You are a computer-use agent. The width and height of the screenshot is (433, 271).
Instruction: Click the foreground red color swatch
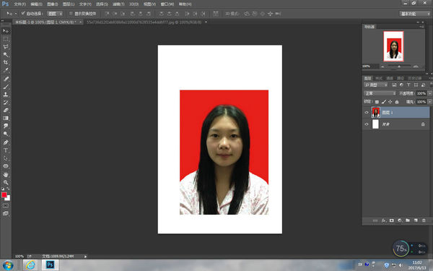coord(4,195)
